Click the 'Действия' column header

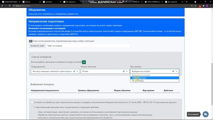[168, 90]
